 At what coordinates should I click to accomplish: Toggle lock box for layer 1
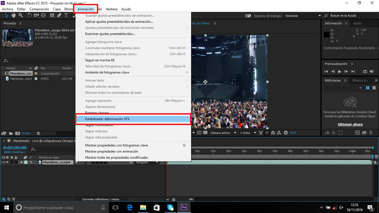16,162
